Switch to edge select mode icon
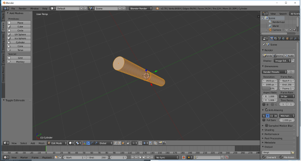Viewport: 301px width, 161px height. 119,143
